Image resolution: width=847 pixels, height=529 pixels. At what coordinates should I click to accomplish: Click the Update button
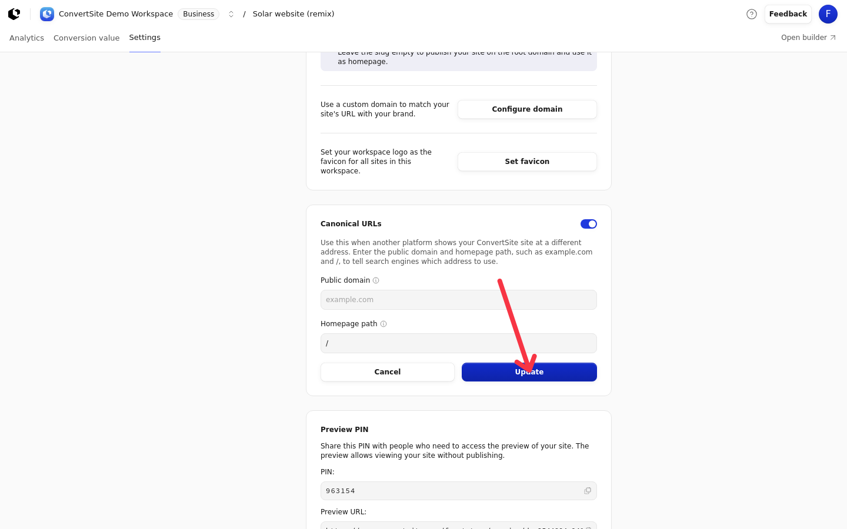point(529,372)
